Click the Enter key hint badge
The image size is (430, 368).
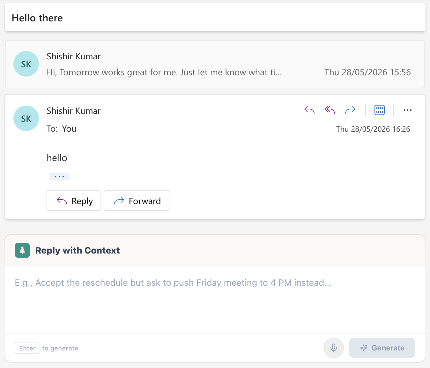coord(27,348)
